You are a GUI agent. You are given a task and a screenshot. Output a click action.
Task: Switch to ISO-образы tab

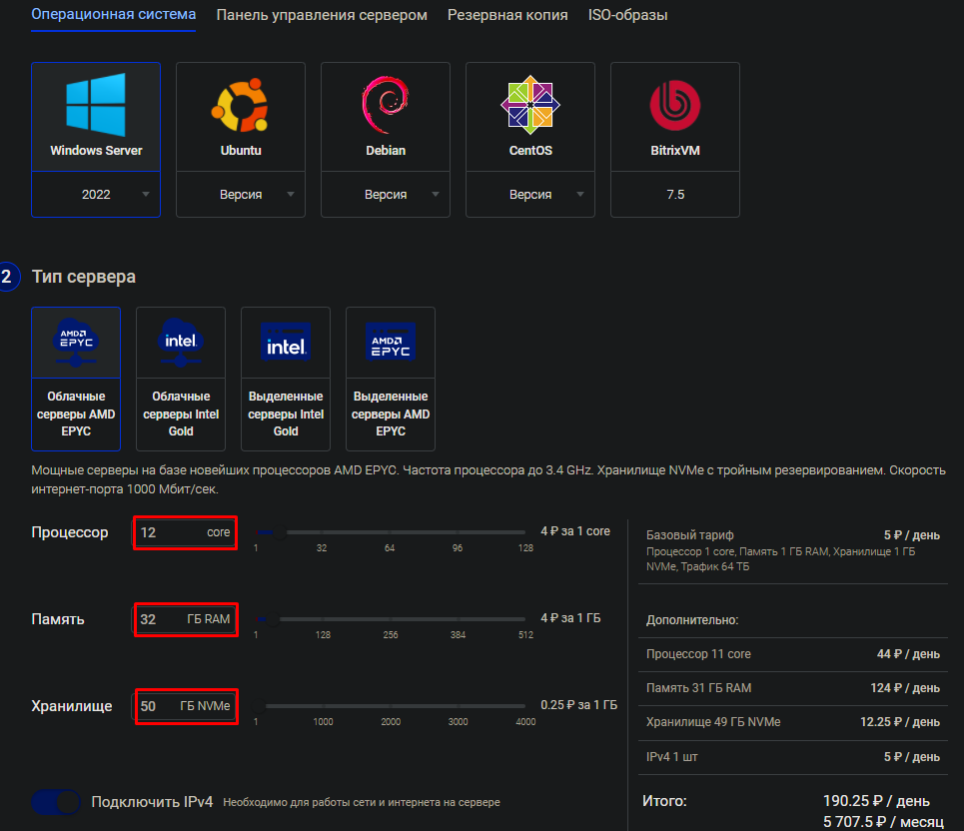tap(627, 15)
